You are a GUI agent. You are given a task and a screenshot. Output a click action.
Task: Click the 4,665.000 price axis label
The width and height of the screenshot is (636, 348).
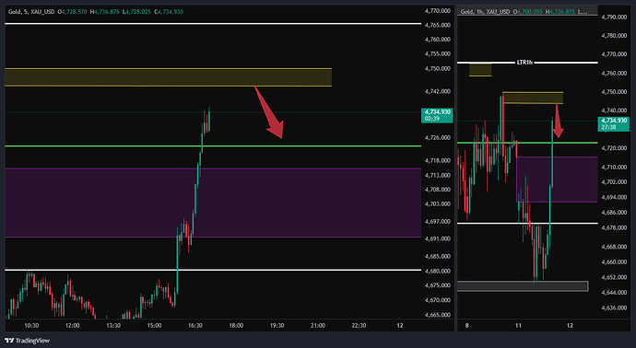point(438,315)
